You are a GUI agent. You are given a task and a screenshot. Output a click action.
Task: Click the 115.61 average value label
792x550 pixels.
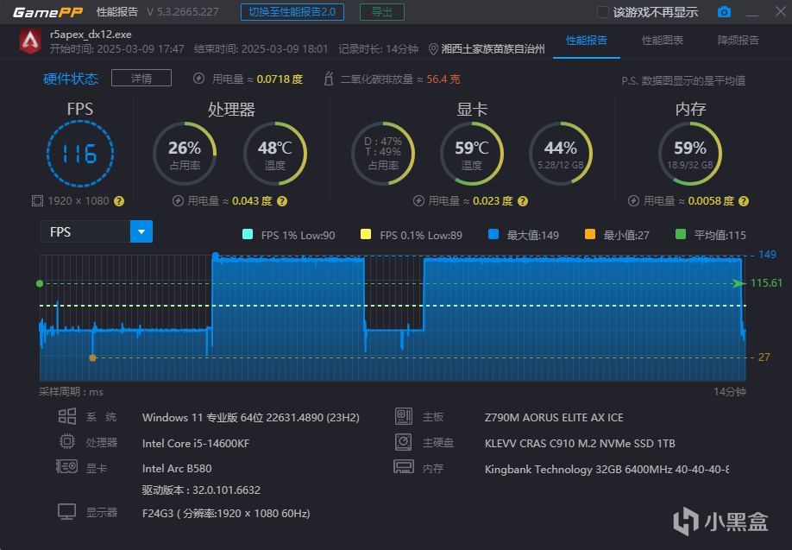[766, 283]
